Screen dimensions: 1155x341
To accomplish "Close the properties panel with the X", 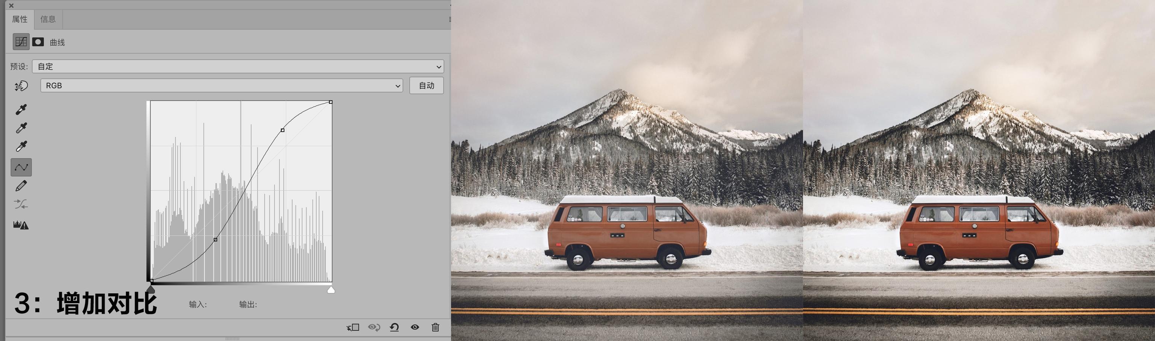I will tap(11, 5).
